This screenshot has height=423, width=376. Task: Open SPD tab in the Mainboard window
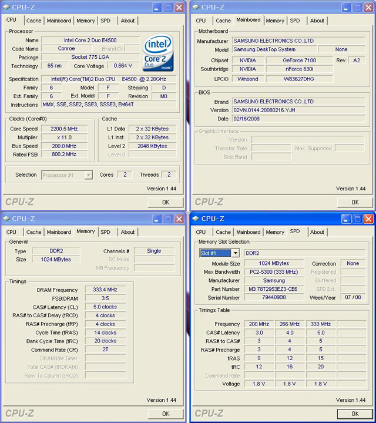click(x=295, y=21)
